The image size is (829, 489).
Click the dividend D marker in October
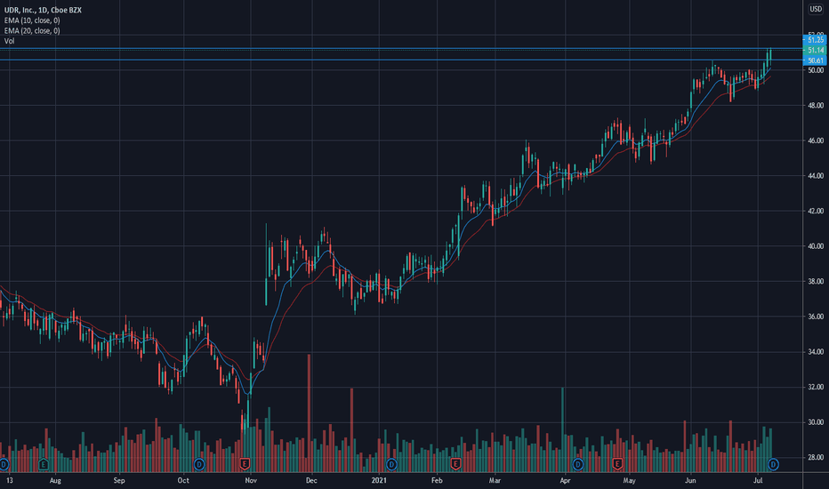tap(198, 465)
